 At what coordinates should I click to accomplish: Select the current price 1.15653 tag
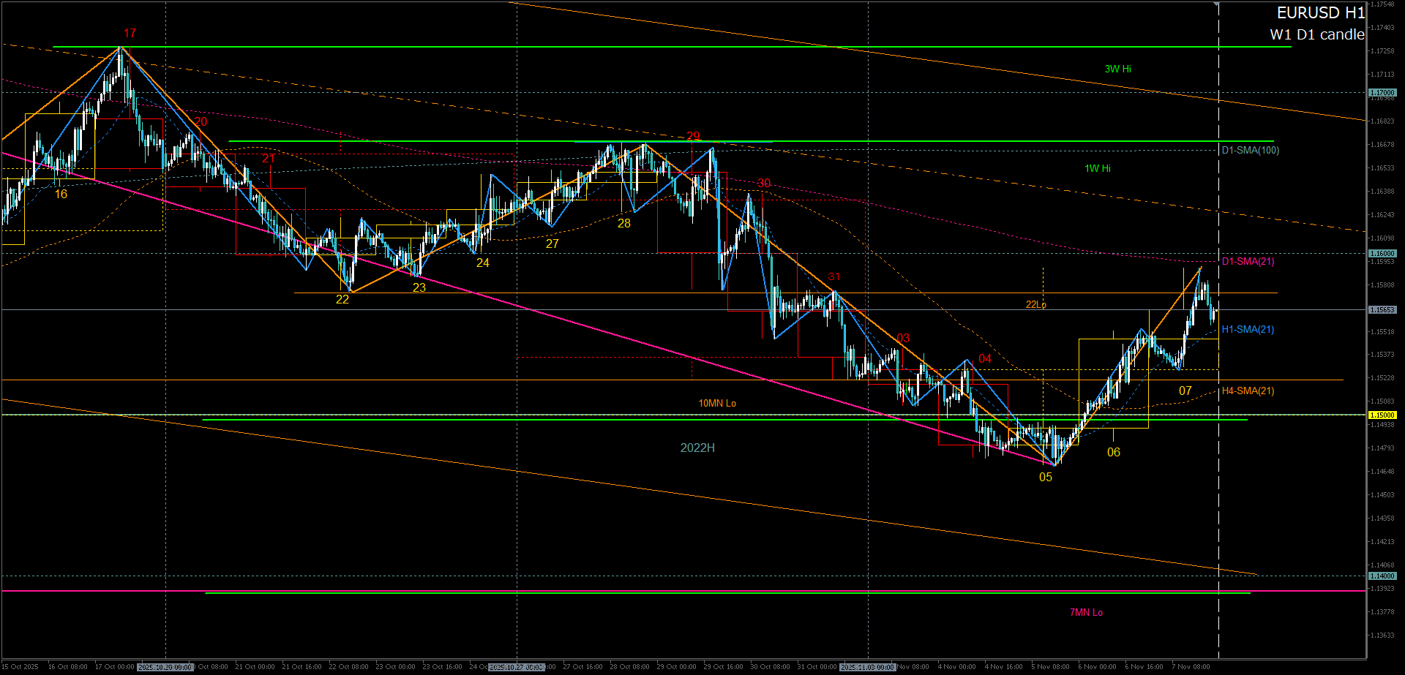pyautogui.click(x=1382, y=310)
